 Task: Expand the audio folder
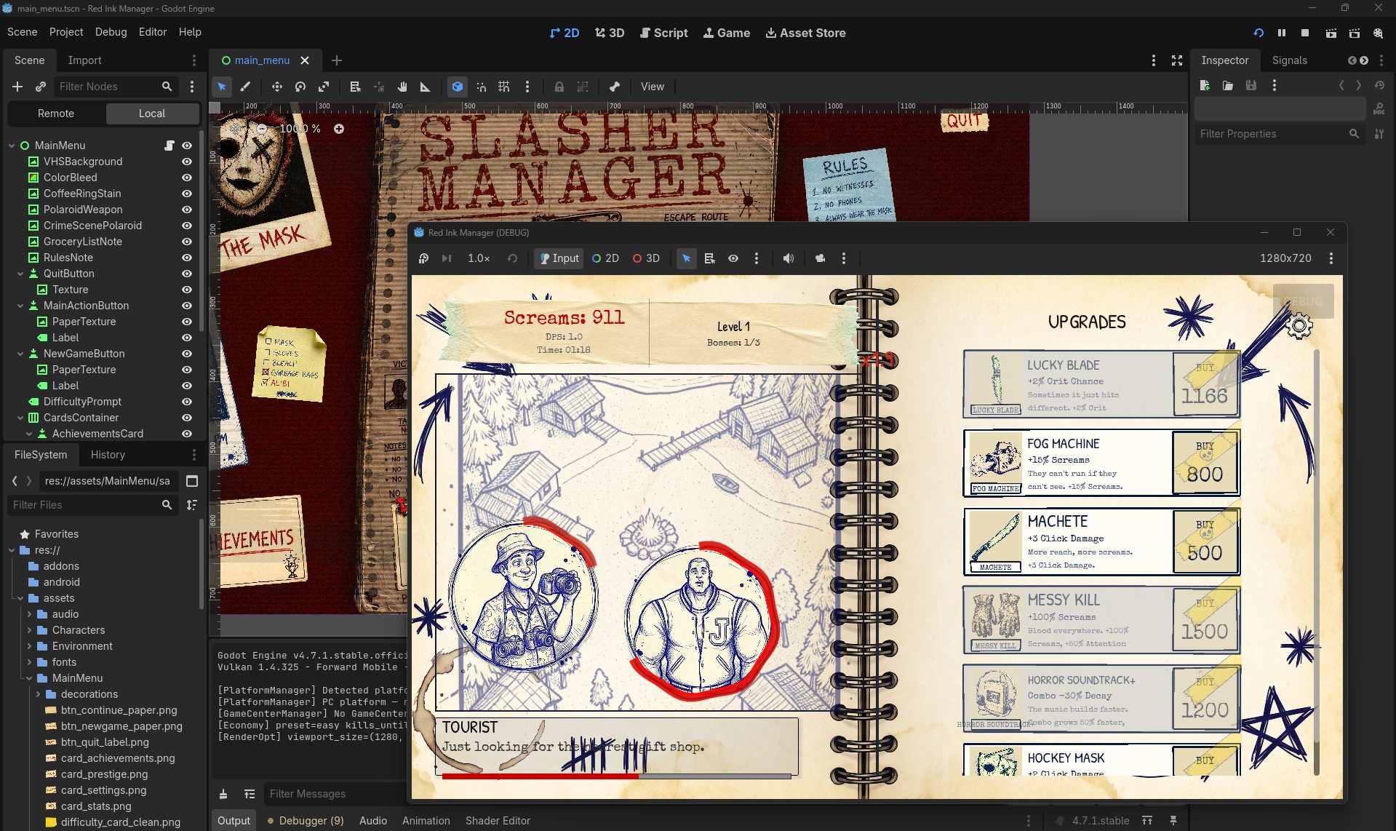point(29,614)
